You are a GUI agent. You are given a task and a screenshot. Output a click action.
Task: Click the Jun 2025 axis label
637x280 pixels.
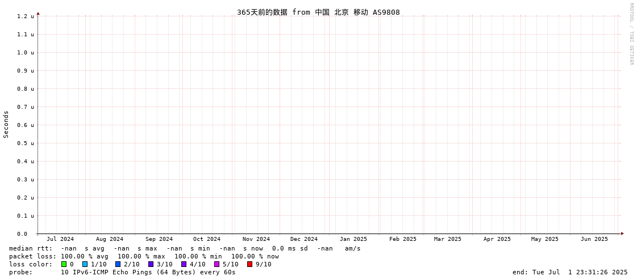594,239
